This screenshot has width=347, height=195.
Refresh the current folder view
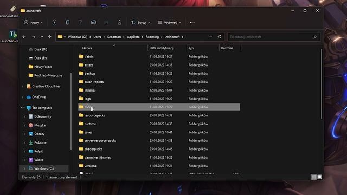point(220,37)
